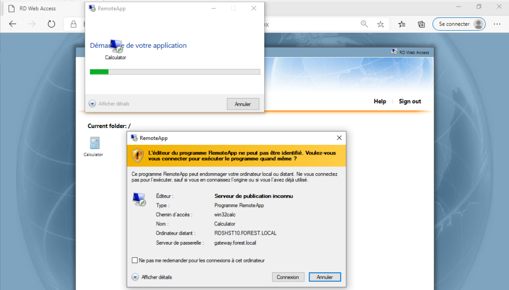
Task: Close the RemoteApp startup window
Action: [x=254, y=9]
